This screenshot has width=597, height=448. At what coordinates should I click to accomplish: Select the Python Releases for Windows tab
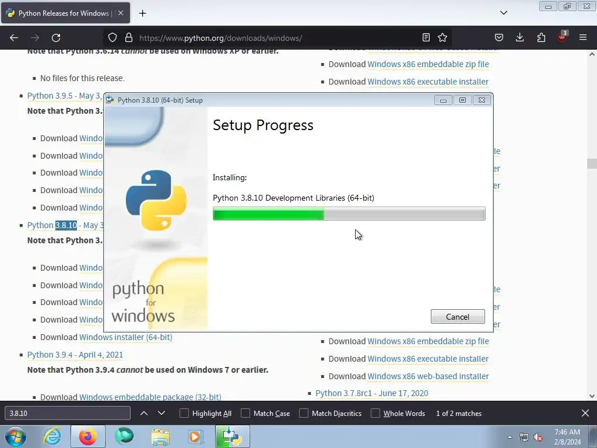pyautogui.click(x=65, y=13)
